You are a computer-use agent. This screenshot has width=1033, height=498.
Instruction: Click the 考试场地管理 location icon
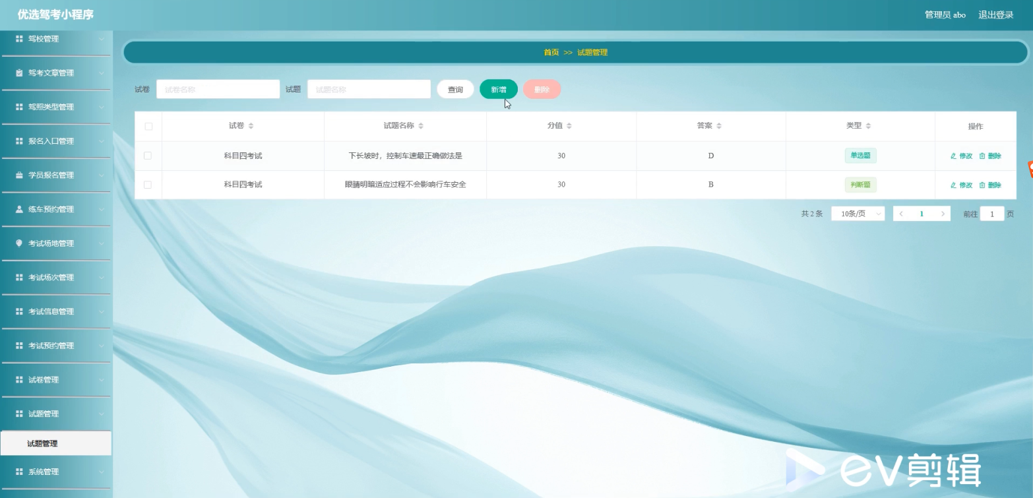point(19,243)
